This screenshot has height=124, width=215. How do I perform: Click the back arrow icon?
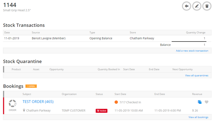187,6
